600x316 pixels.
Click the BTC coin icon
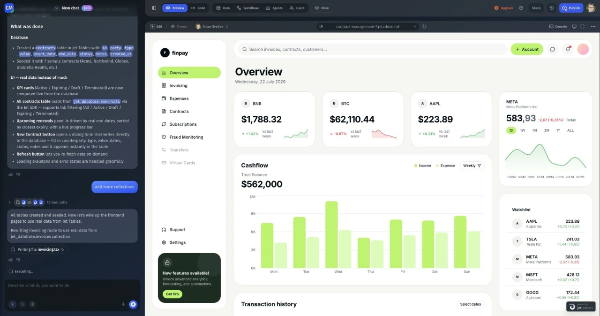click(x=334, y=104)
